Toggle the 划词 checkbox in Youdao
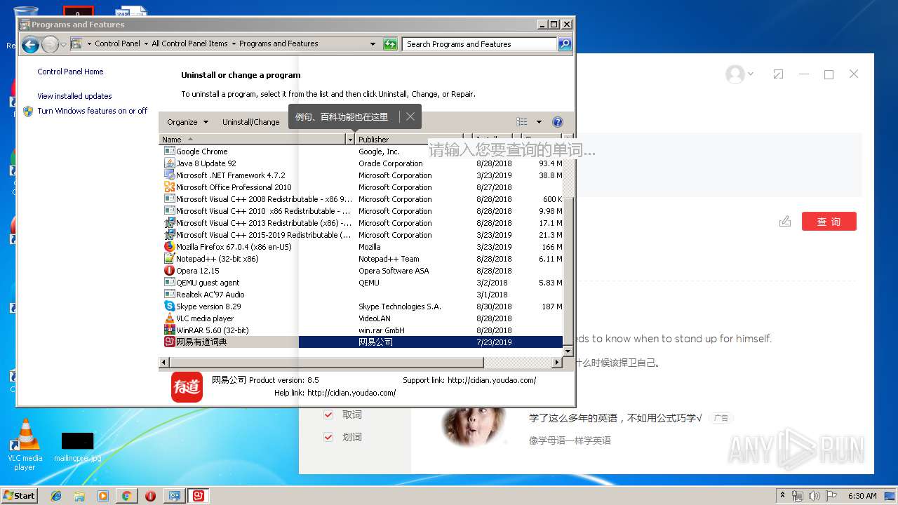This screenshot has height=505, width=898. [x=328, y=437]
